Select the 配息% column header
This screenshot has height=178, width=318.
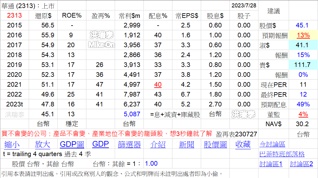pos(158,16)
